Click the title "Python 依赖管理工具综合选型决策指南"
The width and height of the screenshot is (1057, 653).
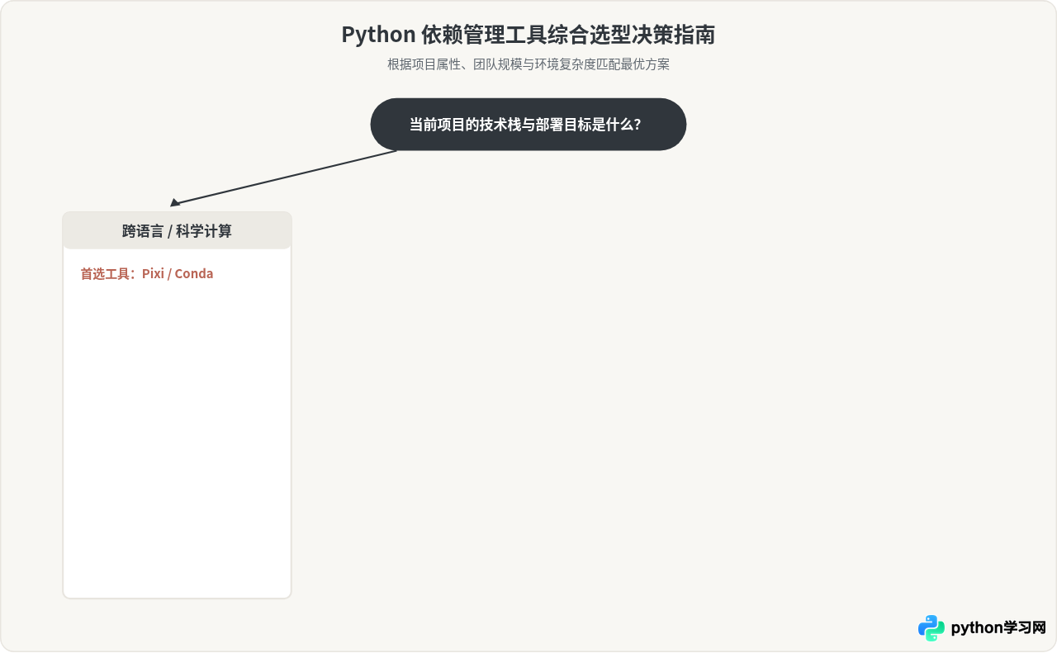point(528,35)
